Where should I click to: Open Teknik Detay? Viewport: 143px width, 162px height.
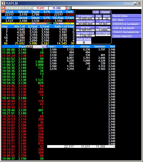(x=127, y=16)
